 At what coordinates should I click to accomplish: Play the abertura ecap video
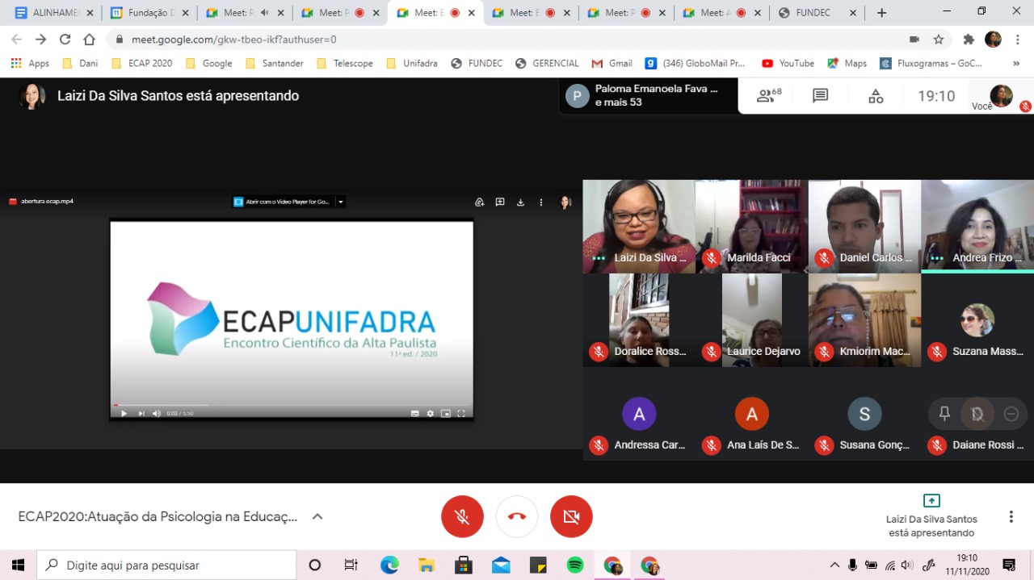(x=124, y=413)
